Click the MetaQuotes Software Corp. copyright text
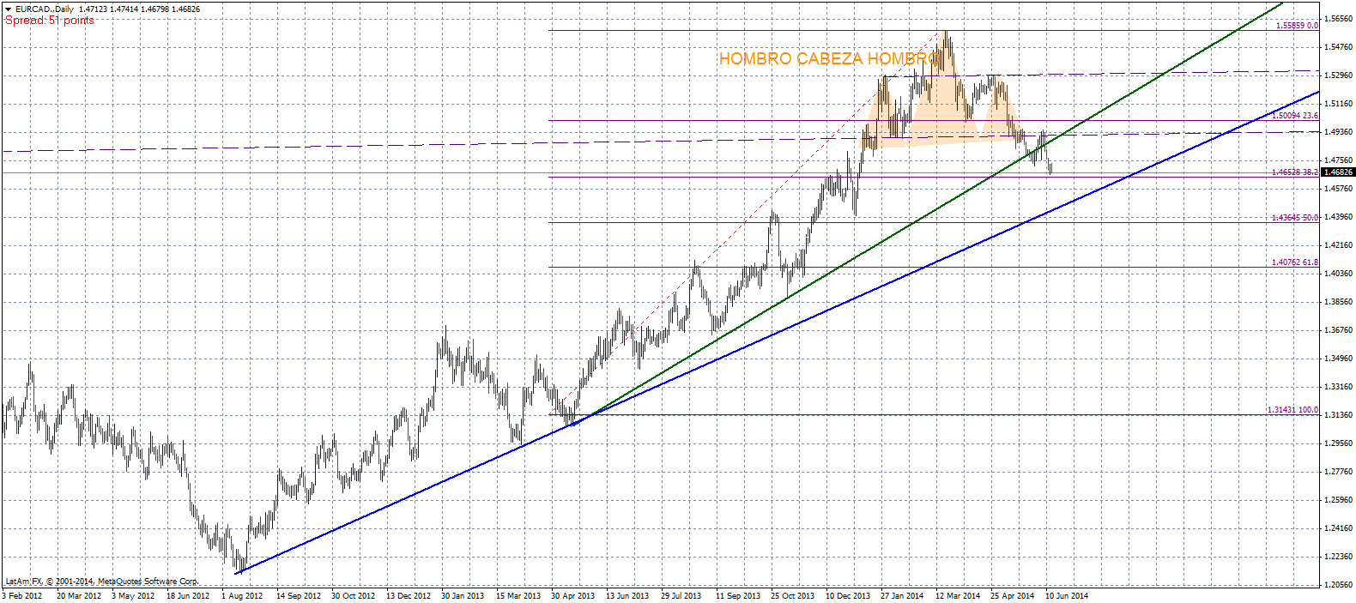 click(101, 582)
